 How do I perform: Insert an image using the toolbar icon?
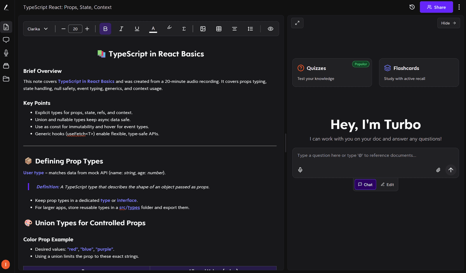pos(203,28)
